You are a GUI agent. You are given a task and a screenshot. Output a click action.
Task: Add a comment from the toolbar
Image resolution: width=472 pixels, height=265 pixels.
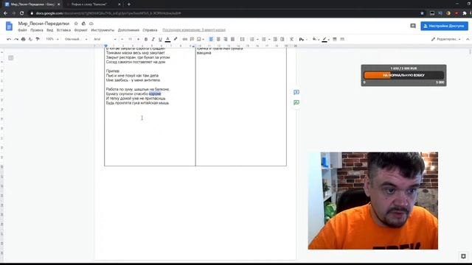coord(192,39)
